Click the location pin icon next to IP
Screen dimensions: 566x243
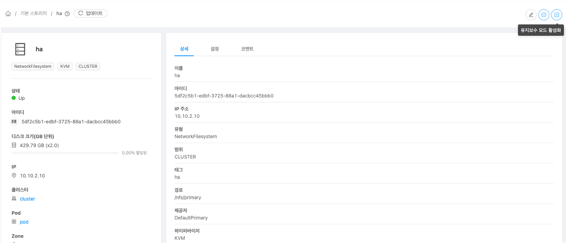[14, 176]
